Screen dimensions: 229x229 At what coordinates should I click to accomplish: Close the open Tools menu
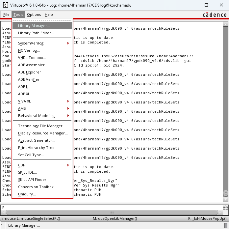tap(18, 14)
